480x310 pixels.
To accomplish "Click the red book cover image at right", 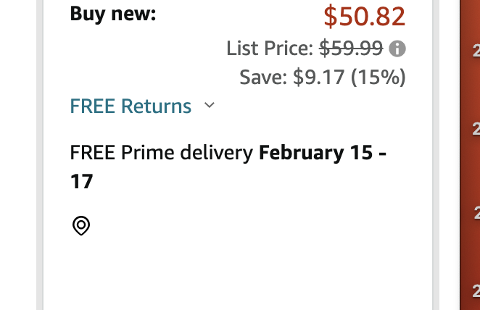I will pos(470,155).
